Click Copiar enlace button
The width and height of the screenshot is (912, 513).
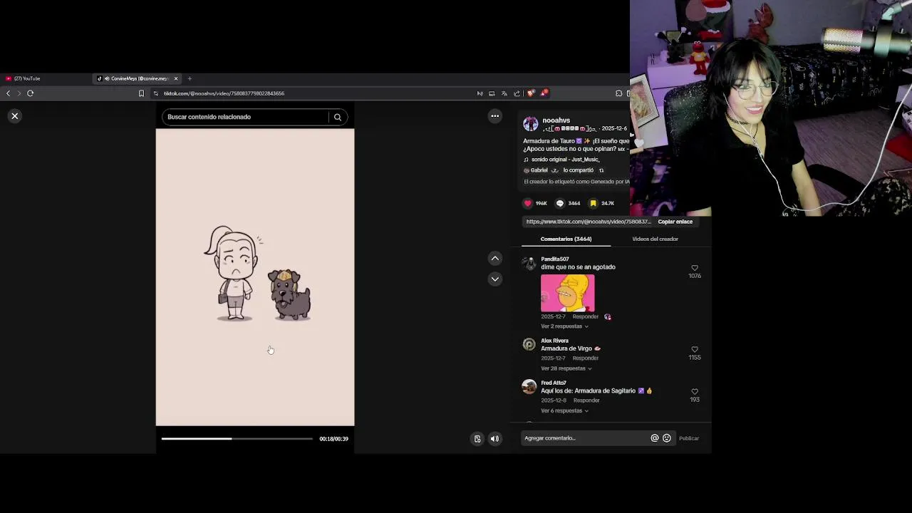675,222
